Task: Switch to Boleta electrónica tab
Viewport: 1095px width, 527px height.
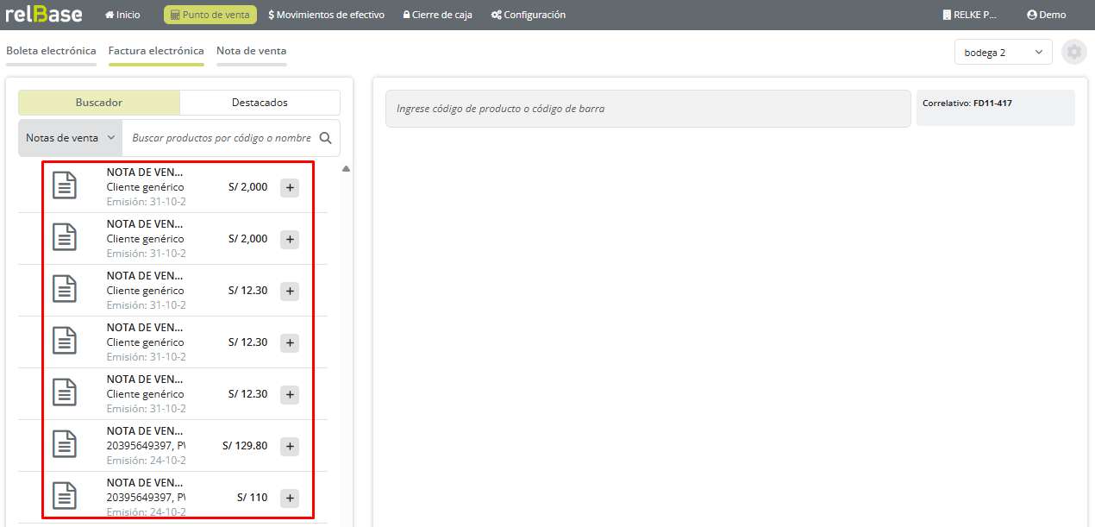Action: tap(51, 51)
